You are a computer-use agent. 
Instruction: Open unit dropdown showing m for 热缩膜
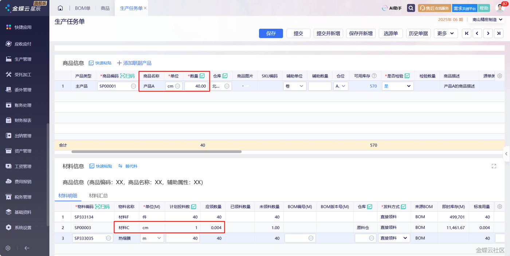(x=152, y=238)
